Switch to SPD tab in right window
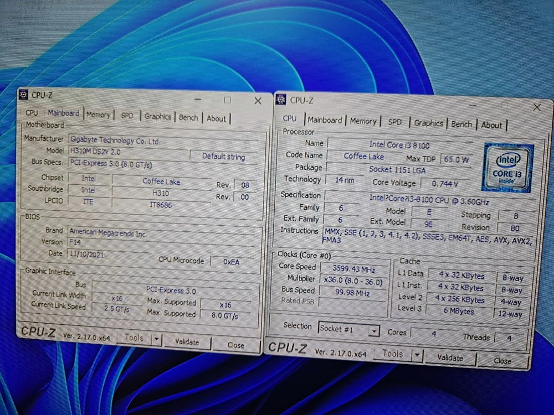Screen dimensions: 554x415 pos(394,122)
